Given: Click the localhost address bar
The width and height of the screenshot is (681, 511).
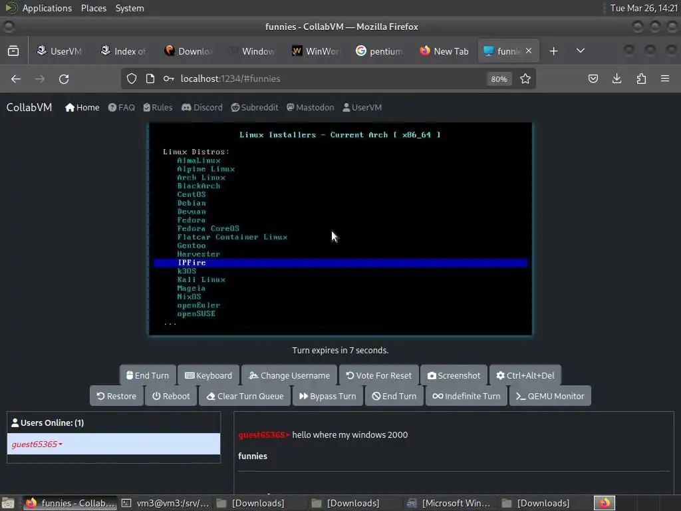Looking at the screenshot, I should tap(330, 79).
